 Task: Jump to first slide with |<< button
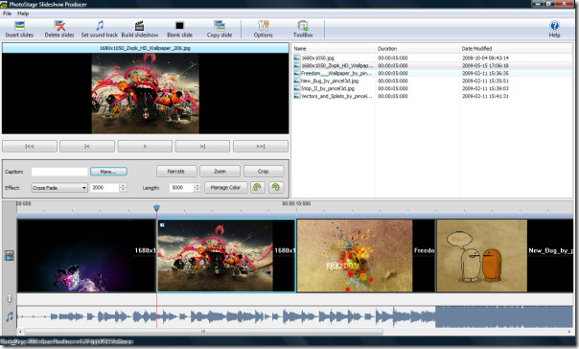point(30,147)
